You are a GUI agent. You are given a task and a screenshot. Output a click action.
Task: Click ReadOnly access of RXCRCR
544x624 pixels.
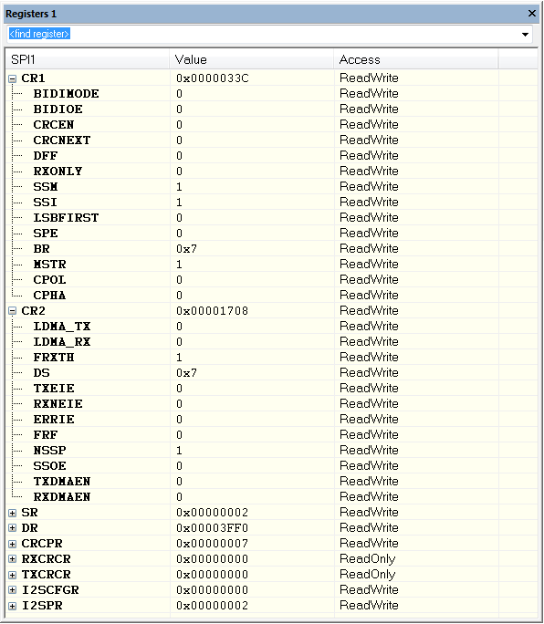(367, 559)
